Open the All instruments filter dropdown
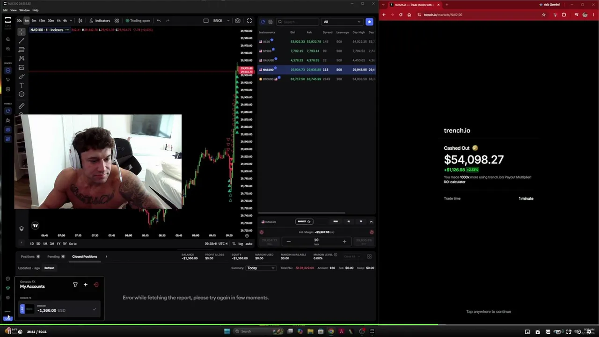Screen dimensions: 599x337 click(343, 22)
